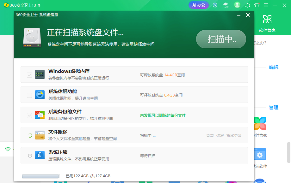Viewport: 291px width, 183px height.
Task: Click the main window vertical scrollbar
Action: coord(288,152)
